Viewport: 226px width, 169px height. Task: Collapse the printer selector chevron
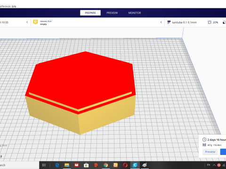pos(27,22)
